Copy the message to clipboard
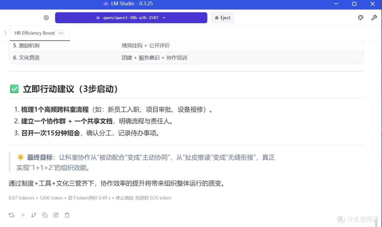Screen dimensions: 382x227 45,215
